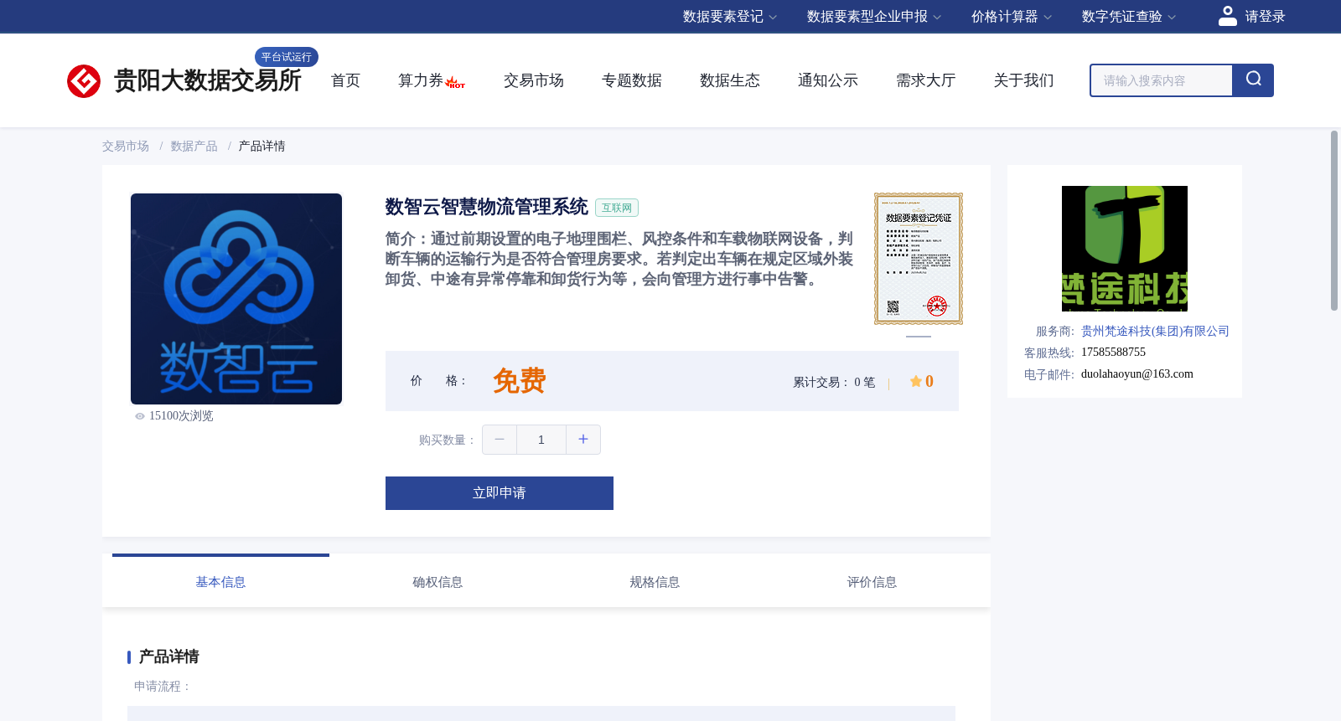Click the 数智云 product image
This screenshot has width=1341, height=721.
pos(236,299)
